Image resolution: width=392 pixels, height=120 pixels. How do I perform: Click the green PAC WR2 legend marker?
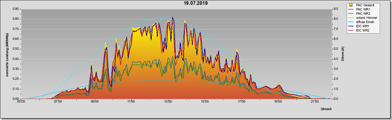point(351,13)
